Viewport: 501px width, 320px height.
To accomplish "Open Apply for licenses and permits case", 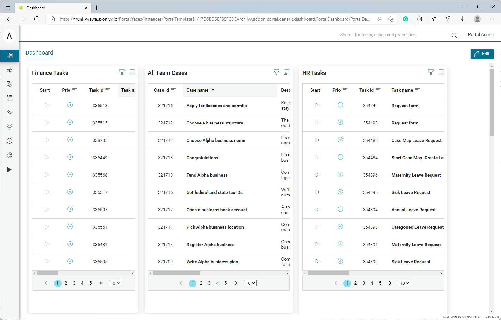I will [x=216, y=106].
